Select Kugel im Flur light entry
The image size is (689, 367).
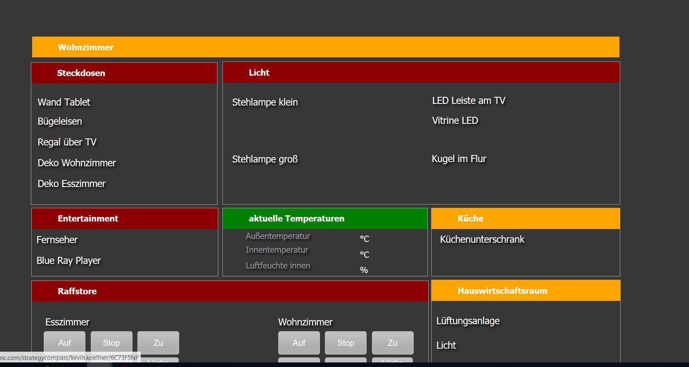(459, 159)
